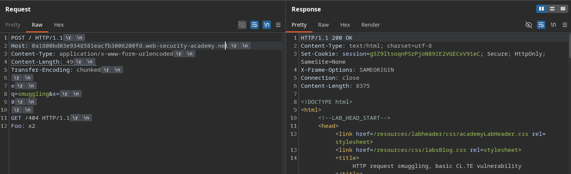Viewport: 571px width, 174px height.
Task: Click the LAB_HEAD_START comment line
Action: [354, 118]
